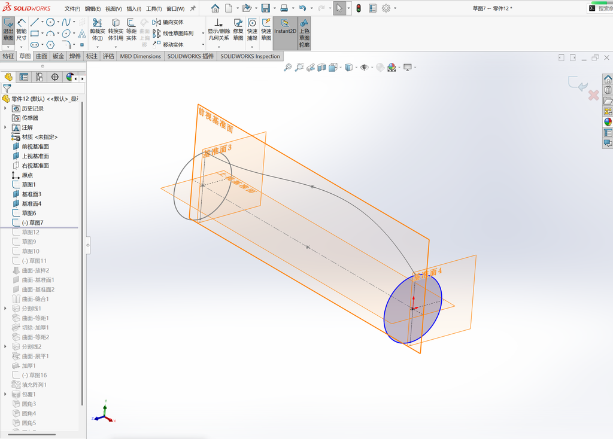The image size is (613, 439).
Task: Click the Undo arrow icon
Action: tap(302, 8)
